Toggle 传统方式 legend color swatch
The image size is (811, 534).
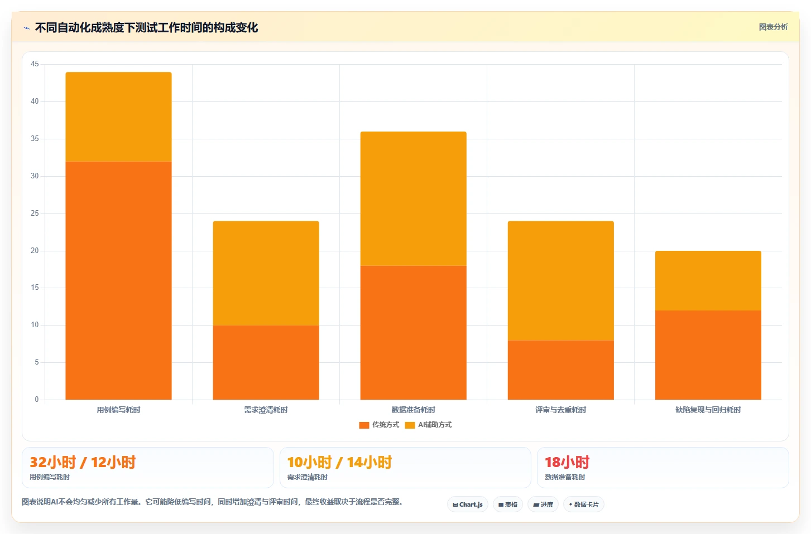point(364,425)
